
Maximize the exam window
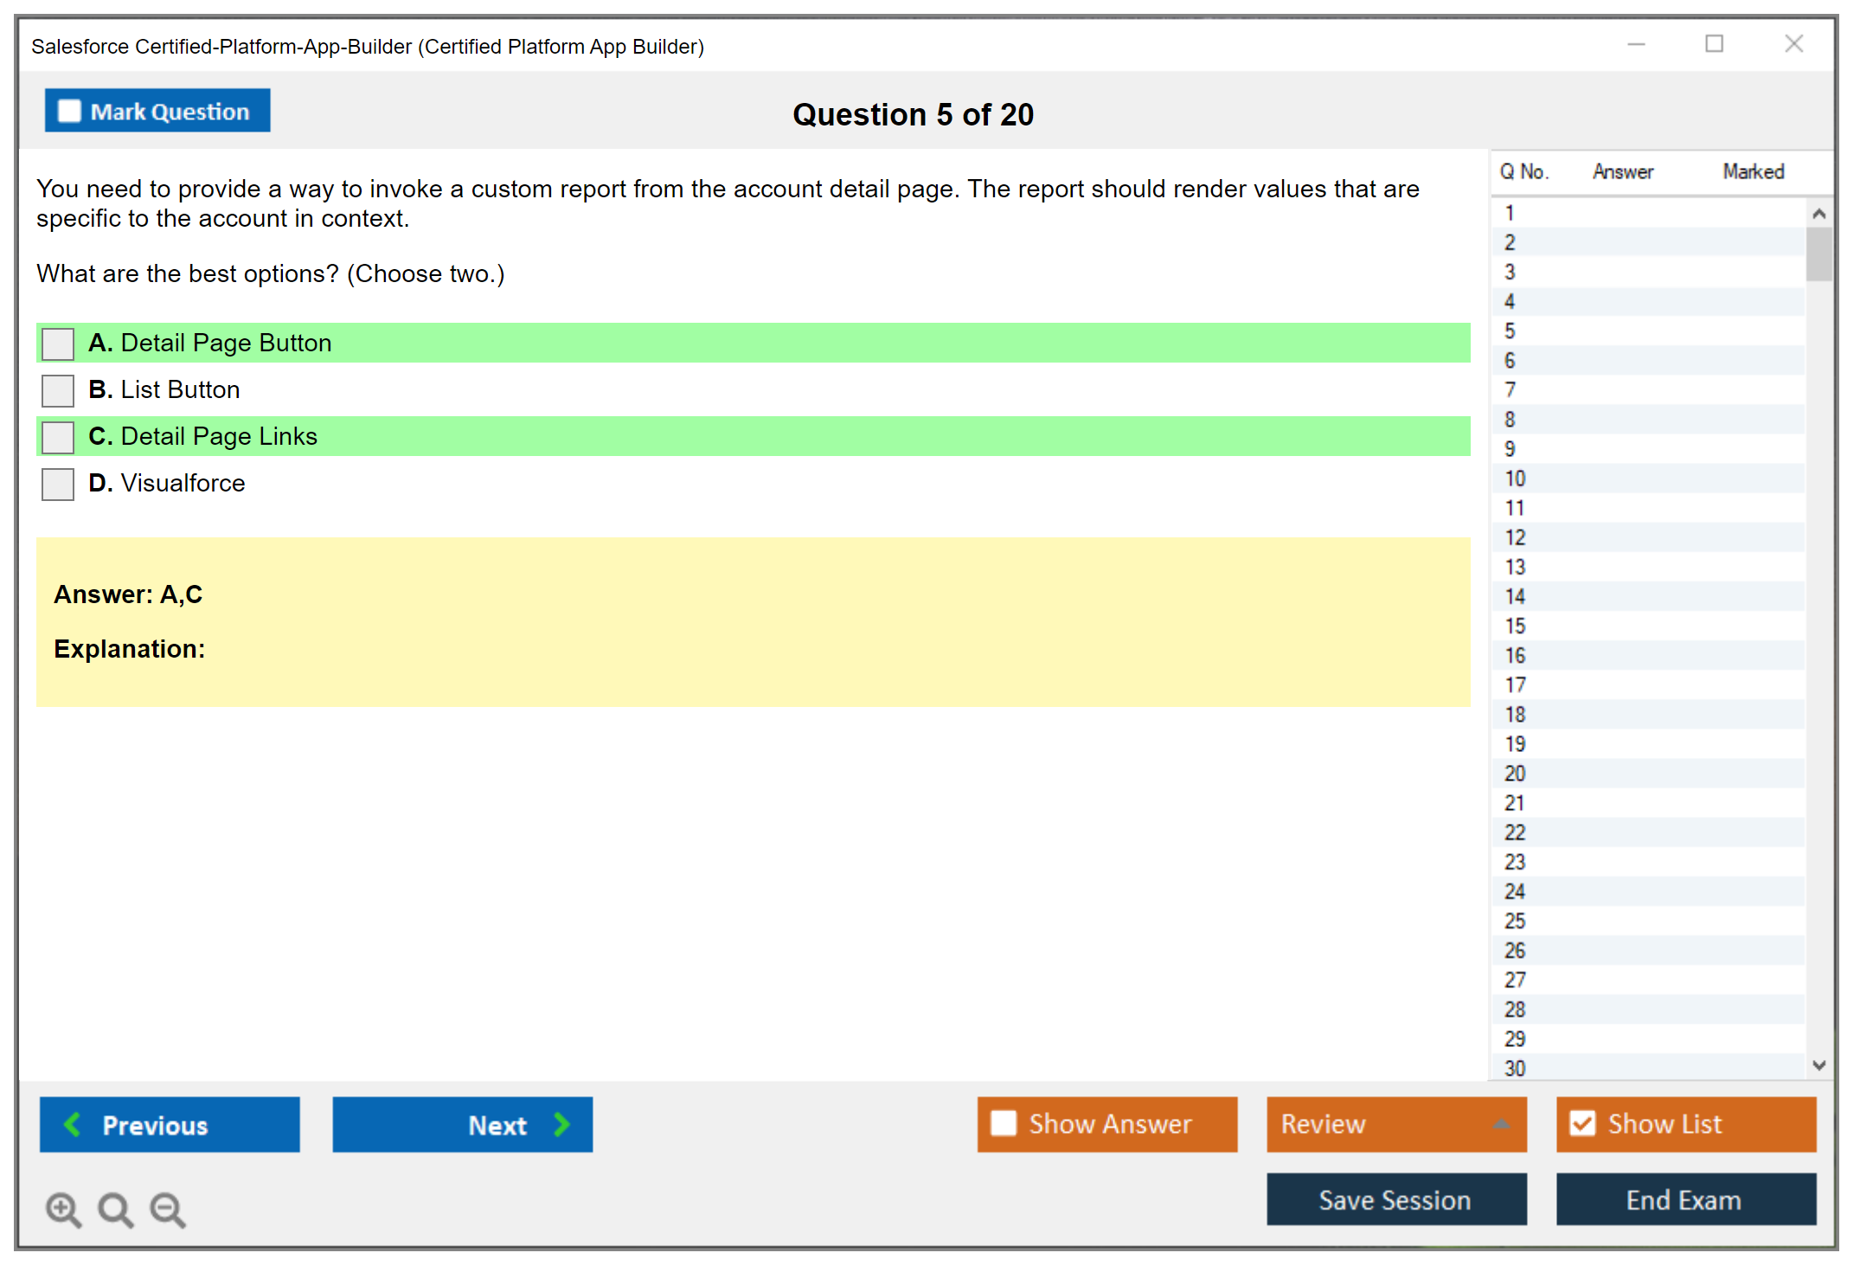[1714, 44]
